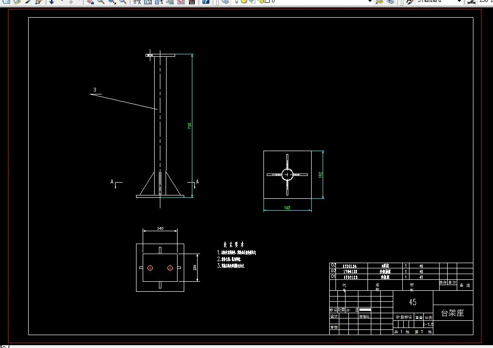Select the 设计 label in title block
The width and height of the screenshot is (493, 348).
click(334, 316)
